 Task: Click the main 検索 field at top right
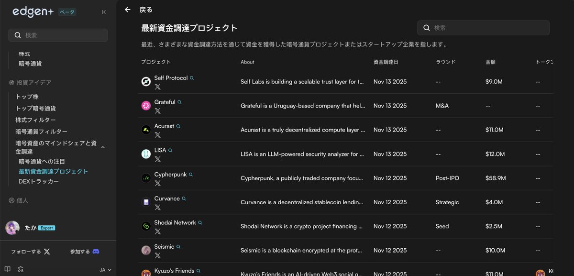pyautogui.click(x=483, y=28)
